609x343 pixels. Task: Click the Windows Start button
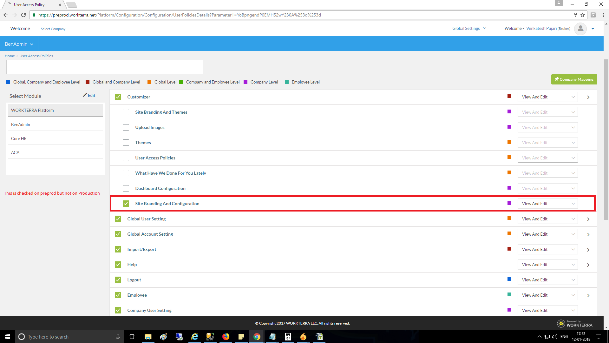point(8,337)
